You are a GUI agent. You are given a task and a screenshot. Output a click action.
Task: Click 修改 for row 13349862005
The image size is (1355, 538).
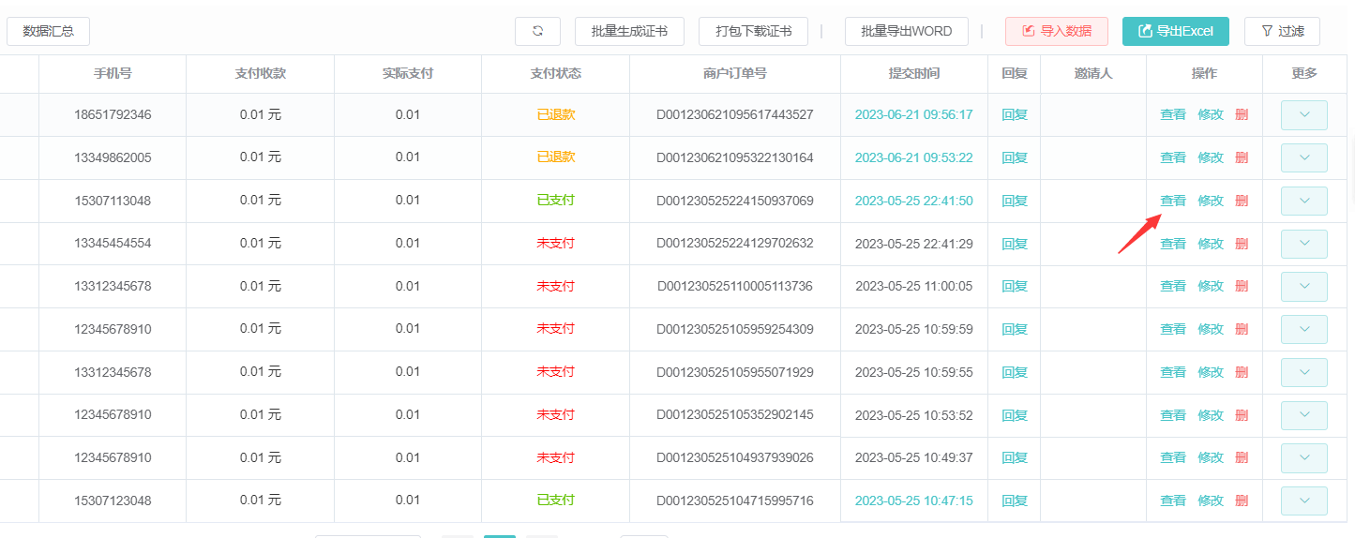pyautogui.click(x=1211, y=157)
